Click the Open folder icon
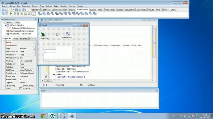 point(11,10)
